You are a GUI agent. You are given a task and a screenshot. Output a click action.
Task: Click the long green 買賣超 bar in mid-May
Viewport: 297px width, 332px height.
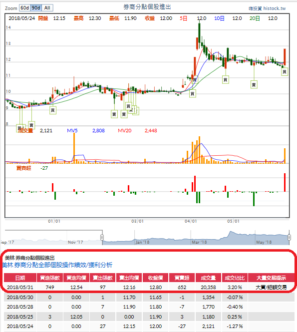point(254,199)
